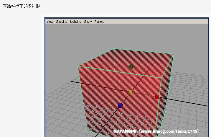
Task: Click the yellow center scale handle
Action: click(x=131, y=92)
